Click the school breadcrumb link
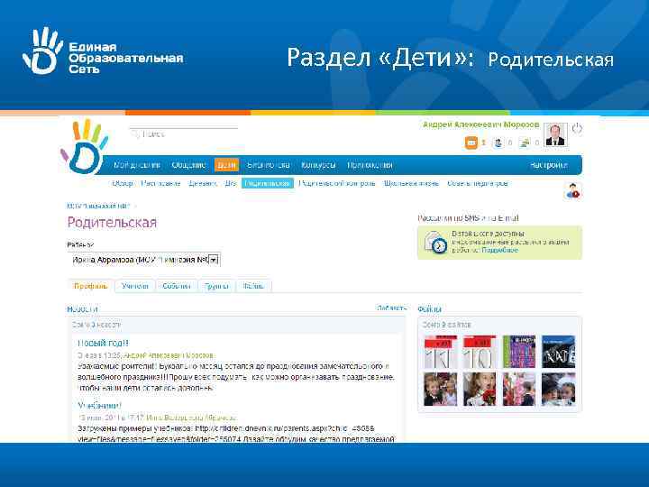Image resolution: width=649 pixels, height=487 pixels. (98, 206)
